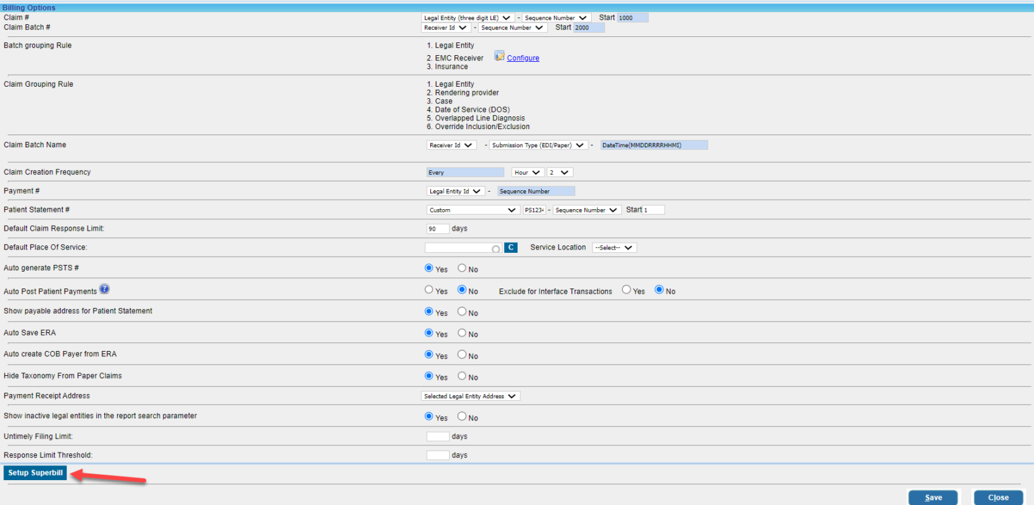Open the Service Location dropdown
Image resolution: width=1034 pixels, height=505 pixels.
(x=613, y=247)
